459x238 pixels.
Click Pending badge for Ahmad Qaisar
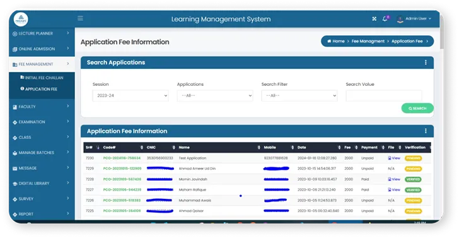(x=413, y=211)
